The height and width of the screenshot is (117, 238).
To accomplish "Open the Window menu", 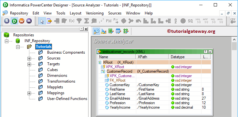I will tap(133, 13).
